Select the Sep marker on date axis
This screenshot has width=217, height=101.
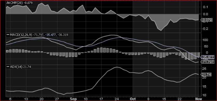(x=73, y=99)
